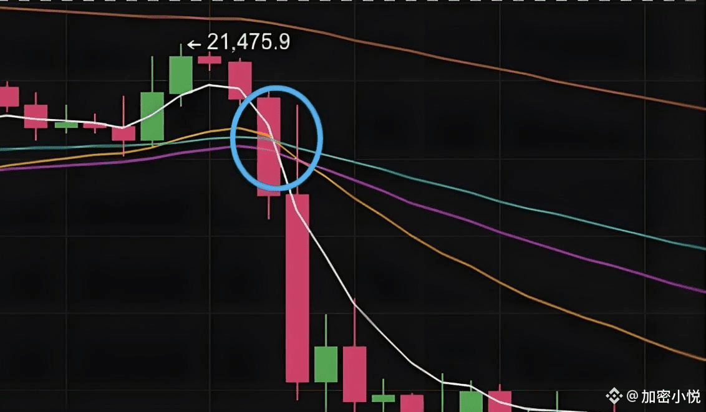Select the 21,475.9 high price label
The width and height of the screenshot is (706, 412).
249,42
